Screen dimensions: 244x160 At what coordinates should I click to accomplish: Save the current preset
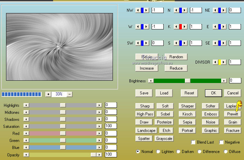pyautogui.click(x=144, y=93)
